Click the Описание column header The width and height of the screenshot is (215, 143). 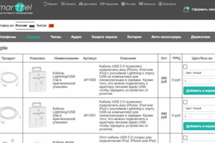(x=128, y=58)
